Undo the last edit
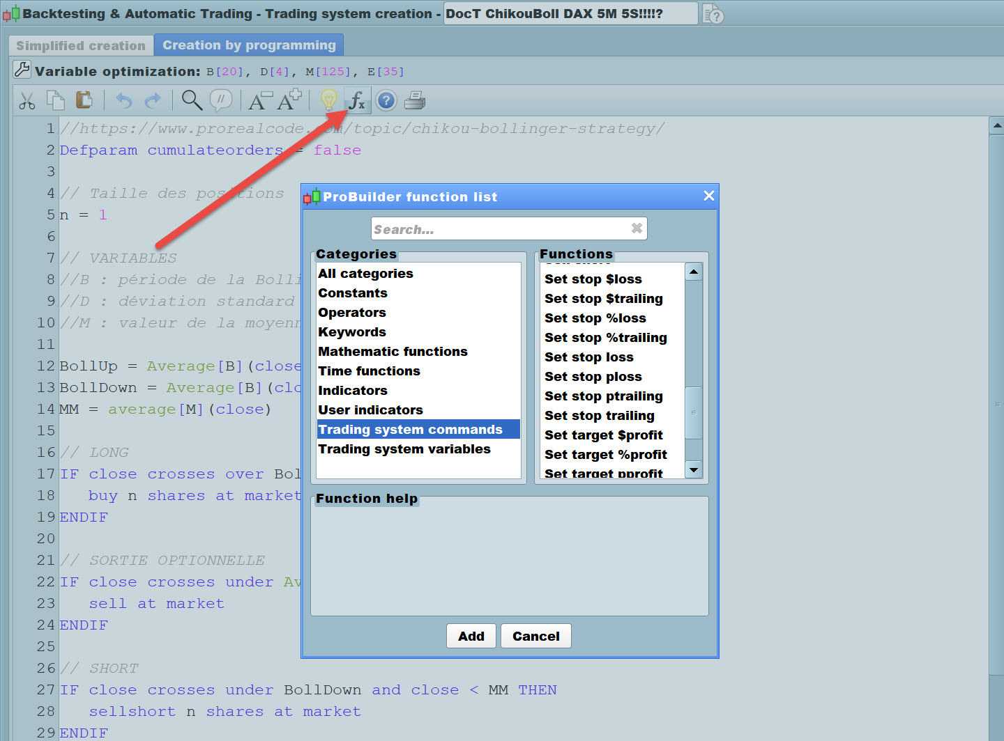1004x741 pixels. point(124,101)
